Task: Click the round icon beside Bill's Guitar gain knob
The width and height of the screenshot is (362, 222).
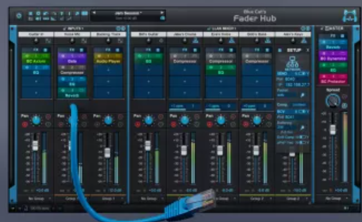Action: [161, 41]
